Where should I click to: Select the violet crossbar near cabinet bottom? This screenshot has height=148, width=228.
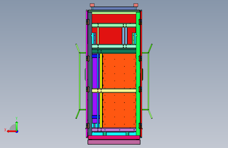pyautogui.click(x=114, y=130)
